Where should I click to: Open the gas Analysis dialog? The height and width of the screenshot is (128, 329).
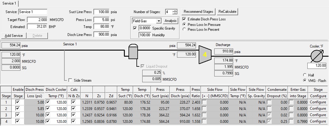tap(170, 21)
